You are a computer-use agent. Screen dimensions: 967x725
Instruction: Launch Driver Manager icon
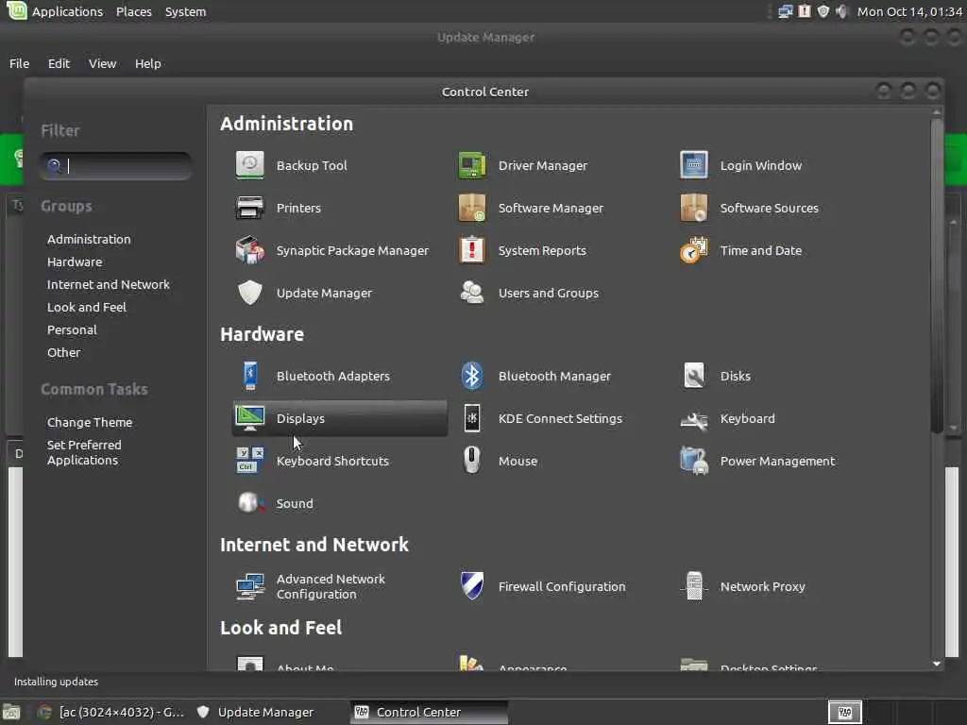tap(472, 165)
